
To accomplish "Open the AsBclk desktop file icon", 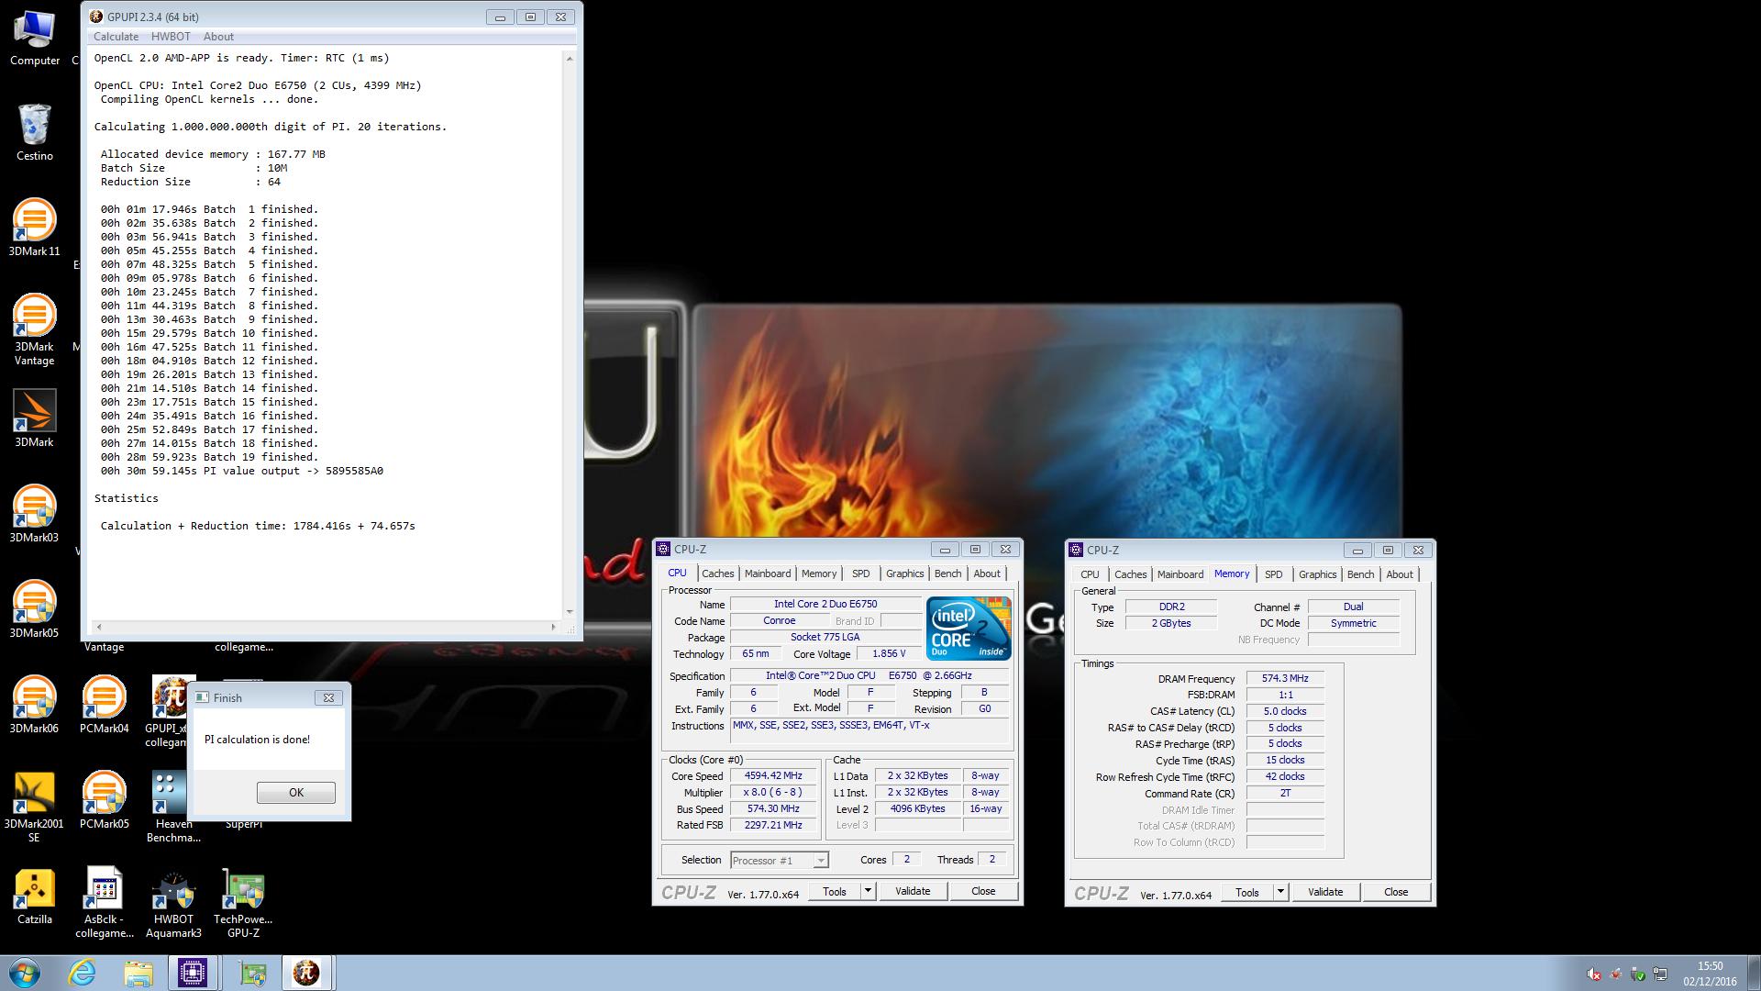I will [x=105, y=903].
